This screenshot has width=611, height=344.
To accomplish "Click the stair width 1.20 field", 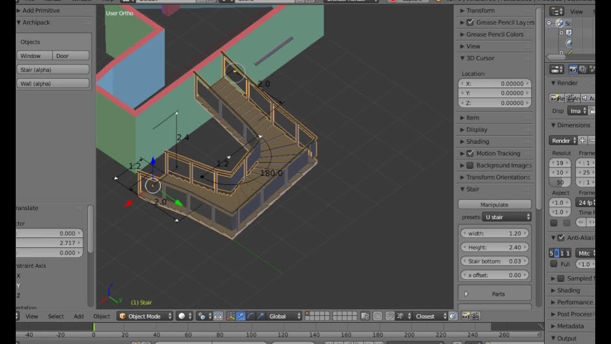I will pyautogui.click(x=495, y=234).
